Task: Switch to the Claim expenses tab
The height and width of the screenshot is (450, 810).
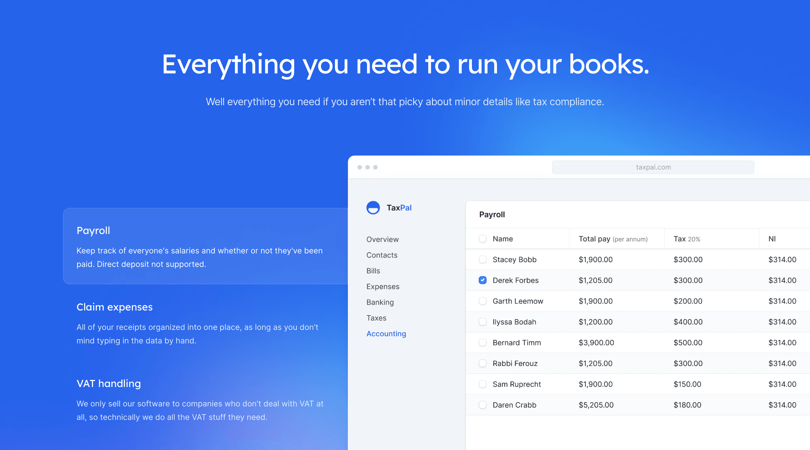Action: 114,307
